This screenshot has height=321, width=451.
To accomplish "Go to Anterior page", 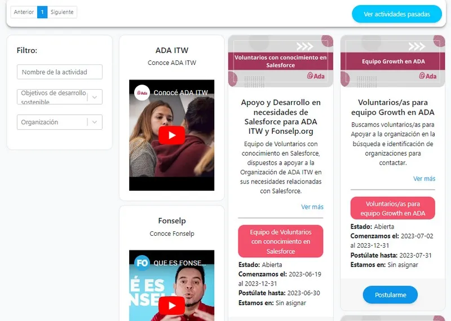I will [x=24, y=12].
